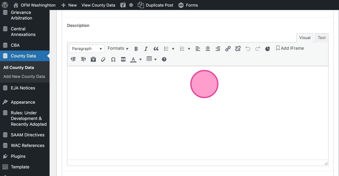Screen dimensions: 339x176
Task: Open the text color picker arrow
Action: pos(141,59)
